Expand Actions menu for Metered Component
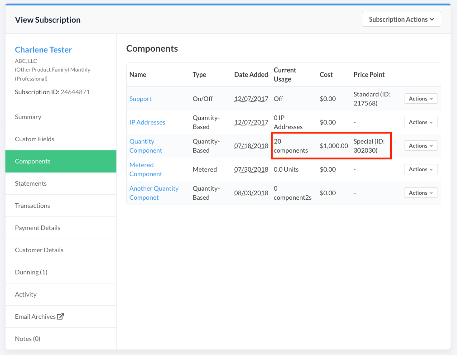Image resolution: width=457 pixels, height=355 pixels. [x=421, y=169]
